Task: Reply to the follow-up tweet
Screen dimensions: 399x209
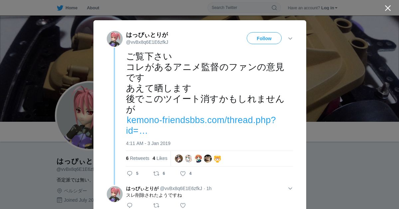Action: (130, 205)
